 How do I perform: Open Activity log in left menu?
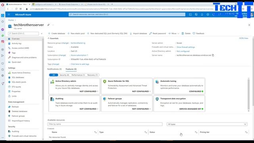click(16, 43)
